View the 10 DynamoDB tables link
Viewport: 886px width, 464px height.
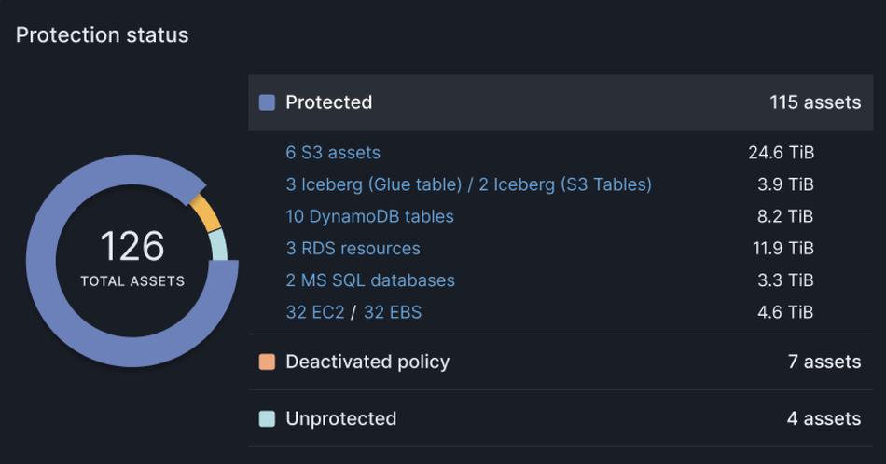(x=369, y=216)
